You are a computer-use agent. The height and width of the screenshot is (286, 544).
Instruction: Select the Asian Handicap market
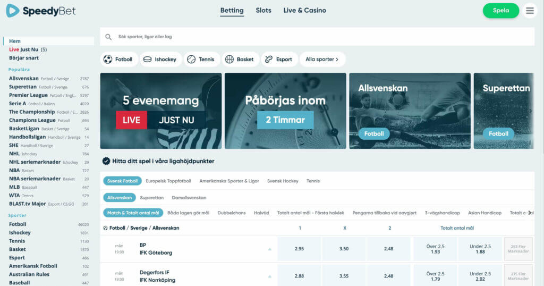(484, 213)
